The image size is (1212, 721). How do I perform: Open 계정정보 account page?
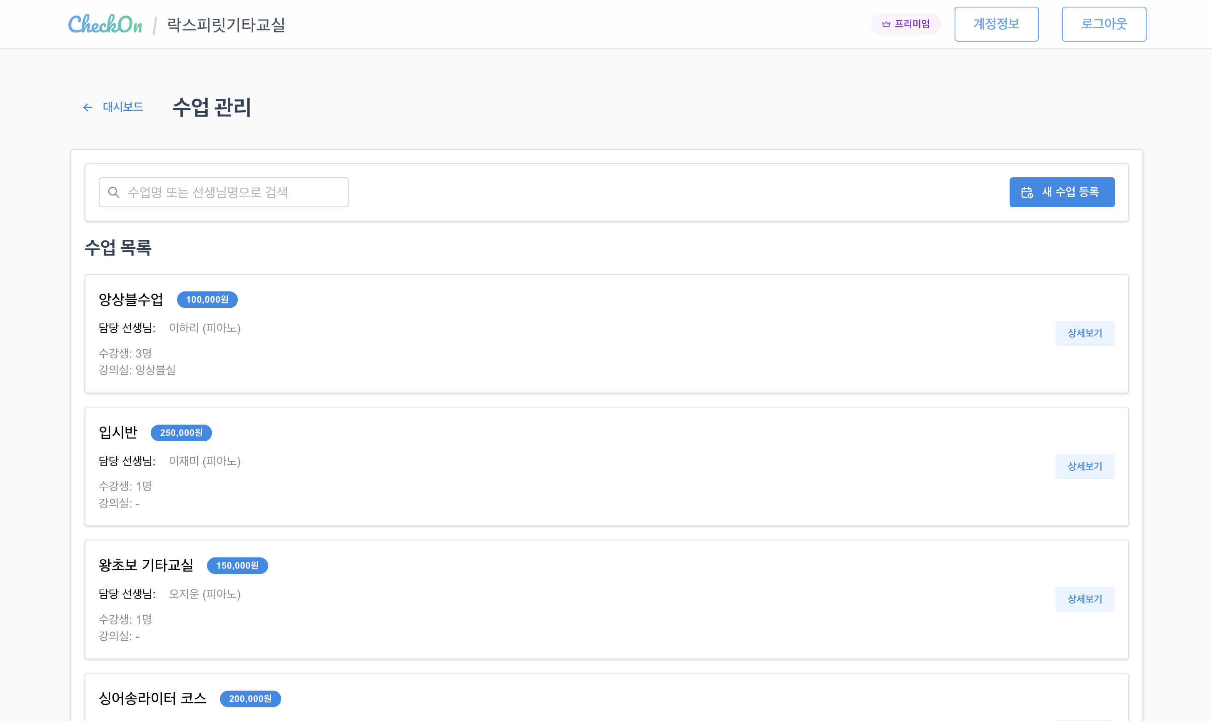coord(996,24)
